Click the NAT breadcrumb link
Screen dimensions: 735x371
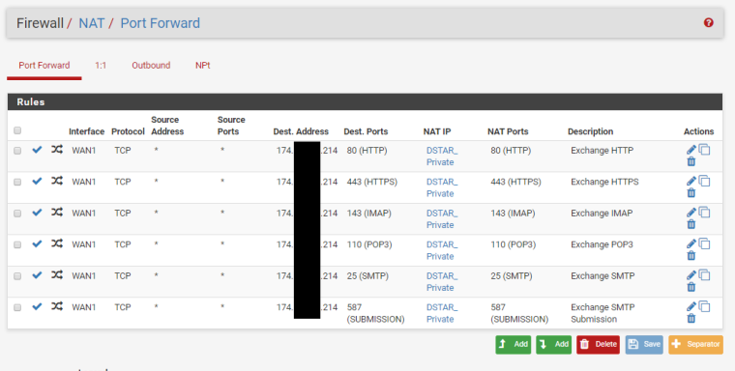click(x=92, y=23)
